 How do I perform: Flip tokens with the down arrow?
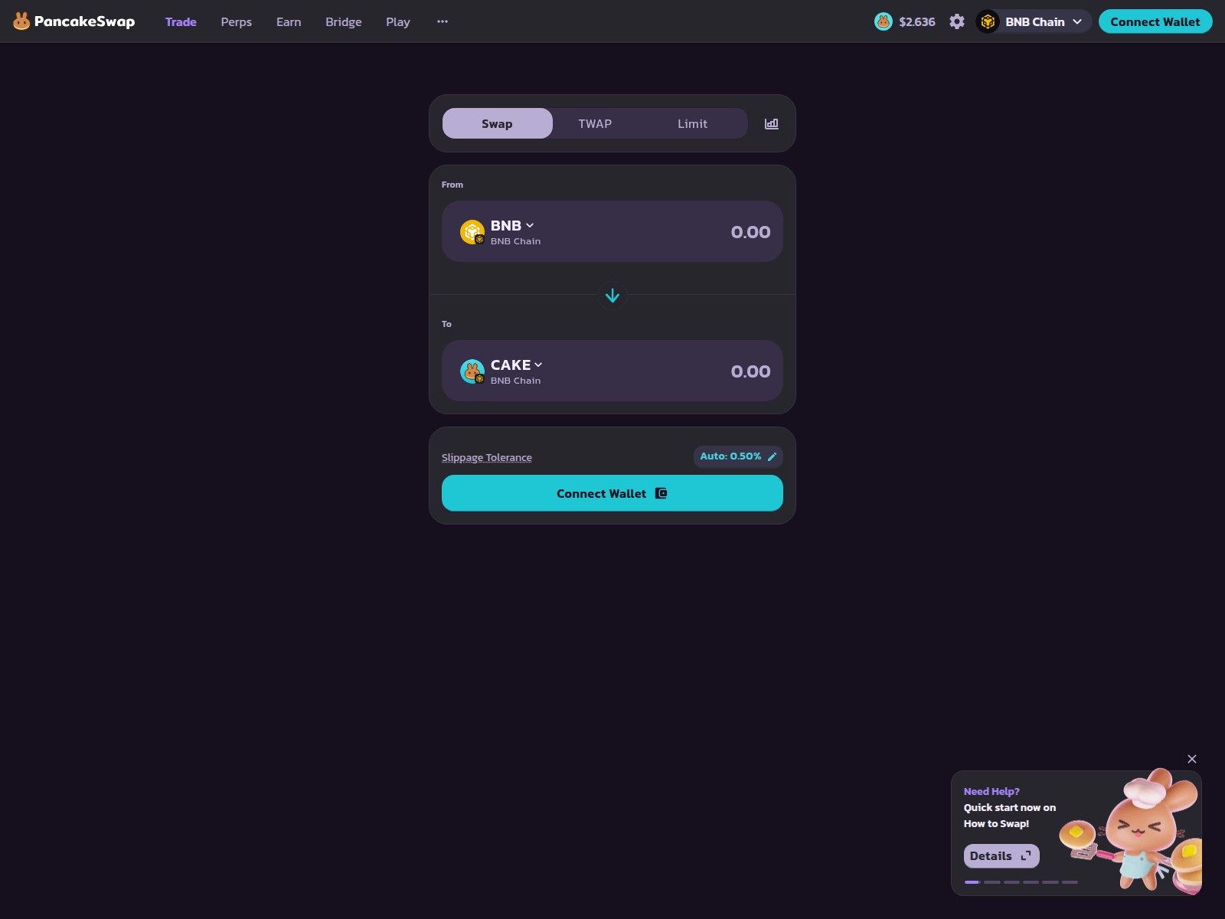click(x=612, y=295)
